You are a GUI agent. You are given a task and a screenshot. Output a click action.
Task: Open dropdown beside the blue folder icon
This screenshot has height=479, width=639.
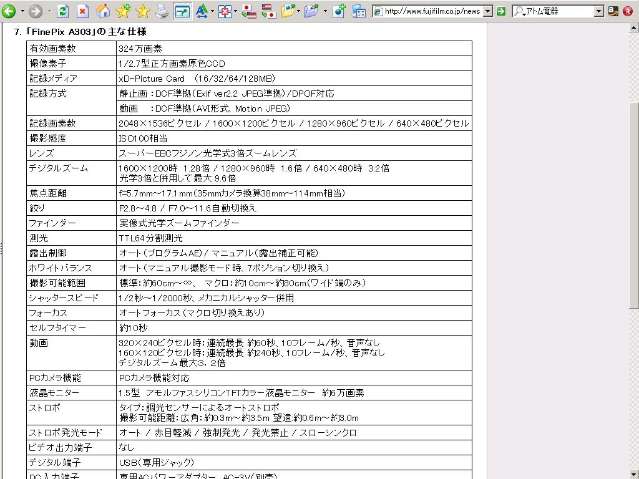(x=324, y=11)
